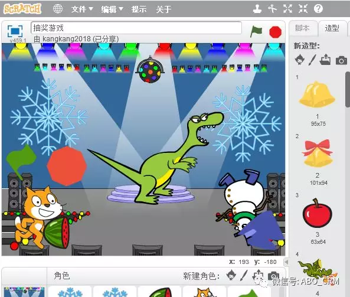Collapse the stage with small arrow
Image resolution: width=350 pixels, height=297 pixels.
tap(286, 262)
